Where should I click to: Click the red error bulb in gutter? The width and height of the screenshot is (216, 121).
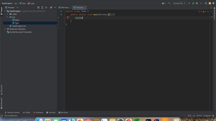(67, 17)
